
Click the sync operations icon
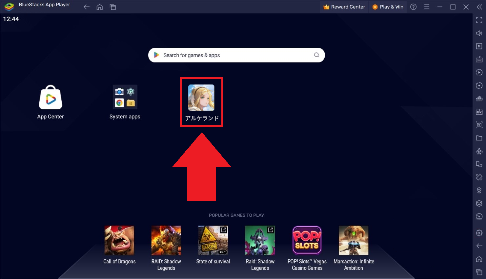[x=479, y=85]
